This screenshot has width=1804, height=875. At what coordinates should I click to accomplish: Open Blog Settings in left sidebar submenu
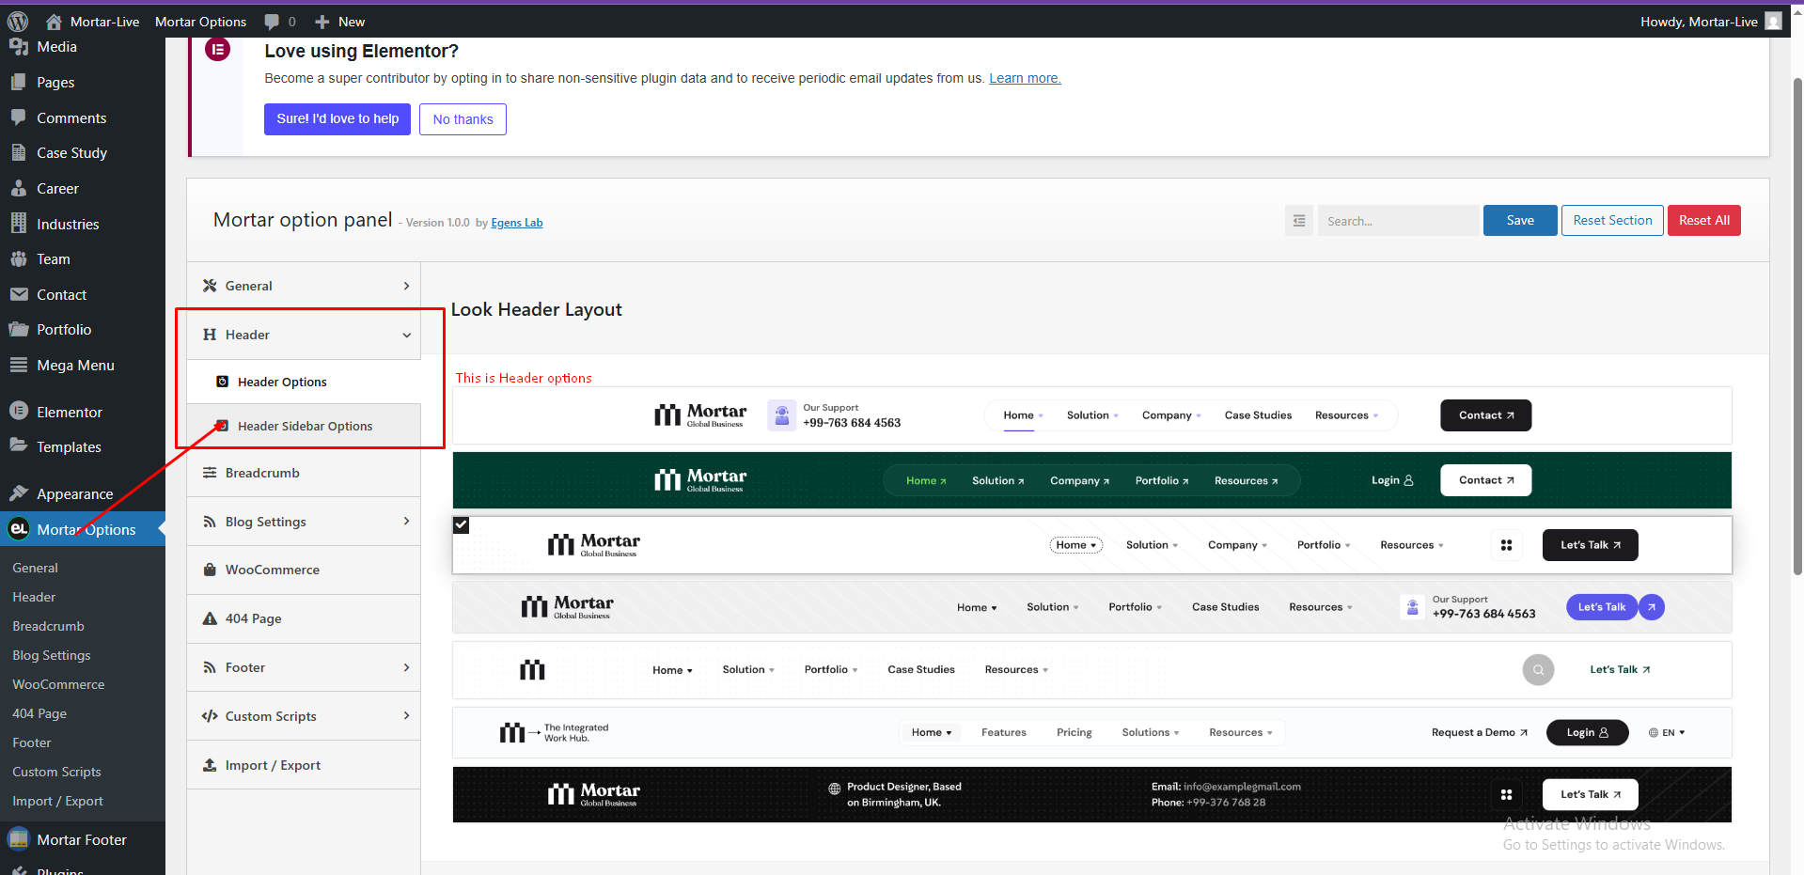pyautogui.click(x=52, y=655)
